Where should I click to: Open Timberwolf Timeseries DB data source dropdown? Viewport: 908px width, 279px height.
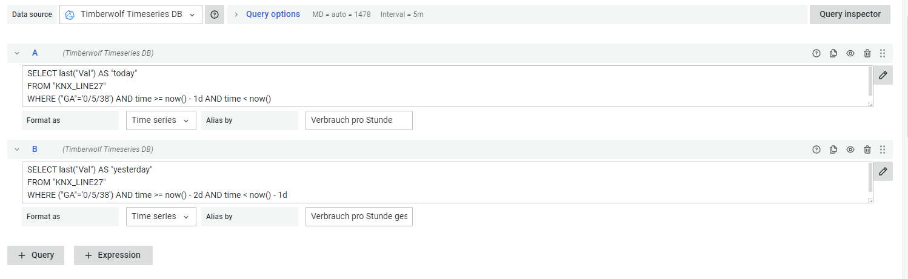tap(131, 15)
